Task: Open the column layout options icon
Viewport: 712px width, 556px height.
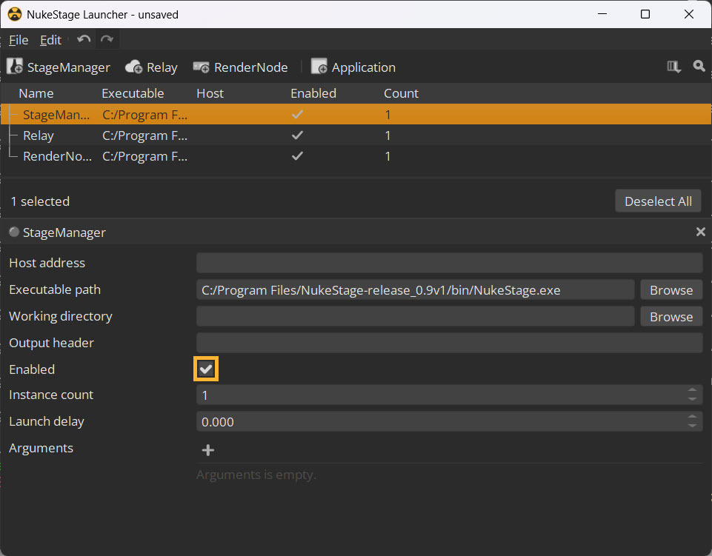Action: [673, 67]
